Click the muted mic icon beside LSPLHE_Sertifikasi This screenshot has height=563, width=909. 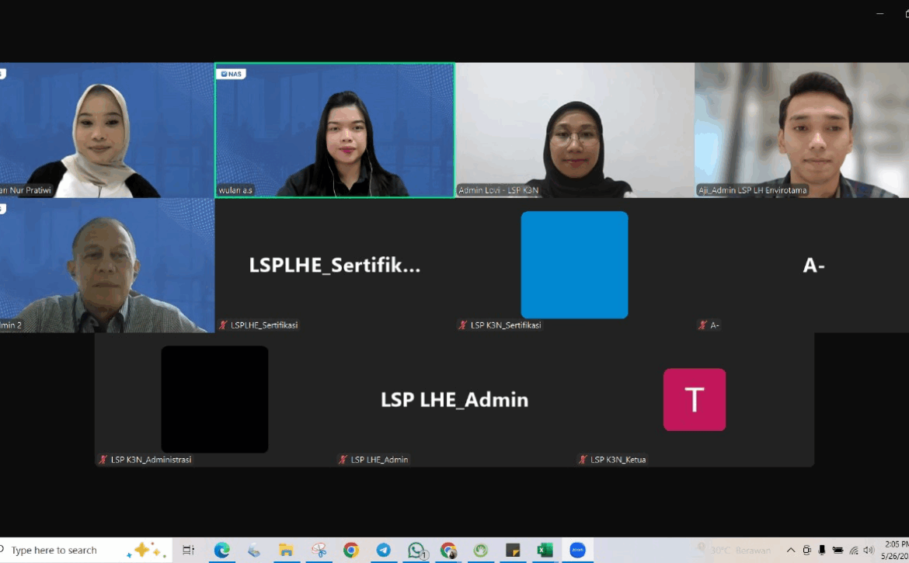223,325
